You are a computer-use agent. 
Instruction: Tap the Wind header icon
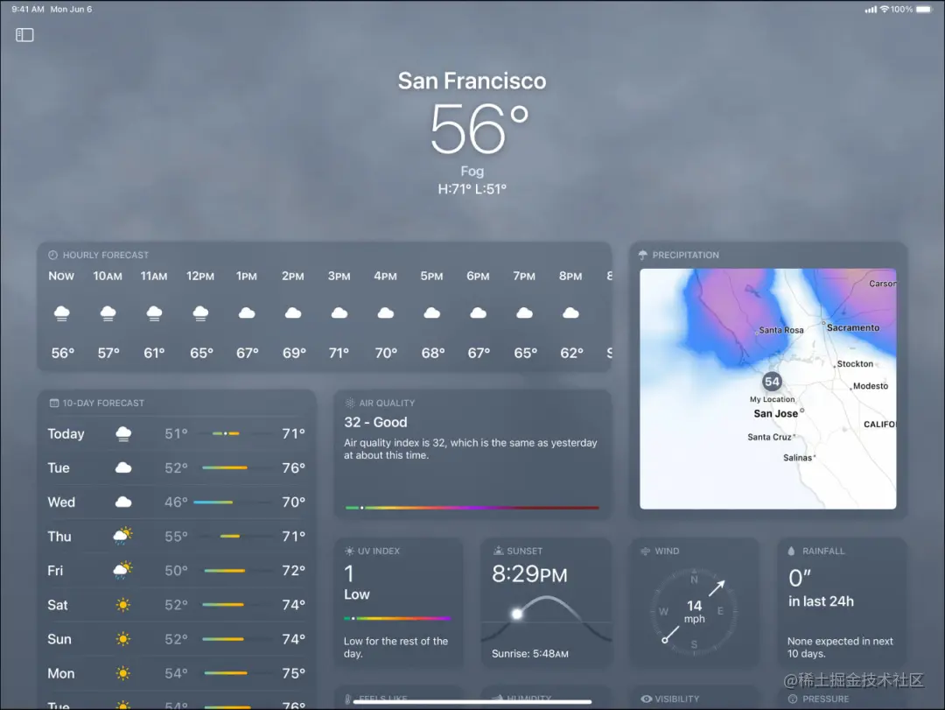point(646,551)
